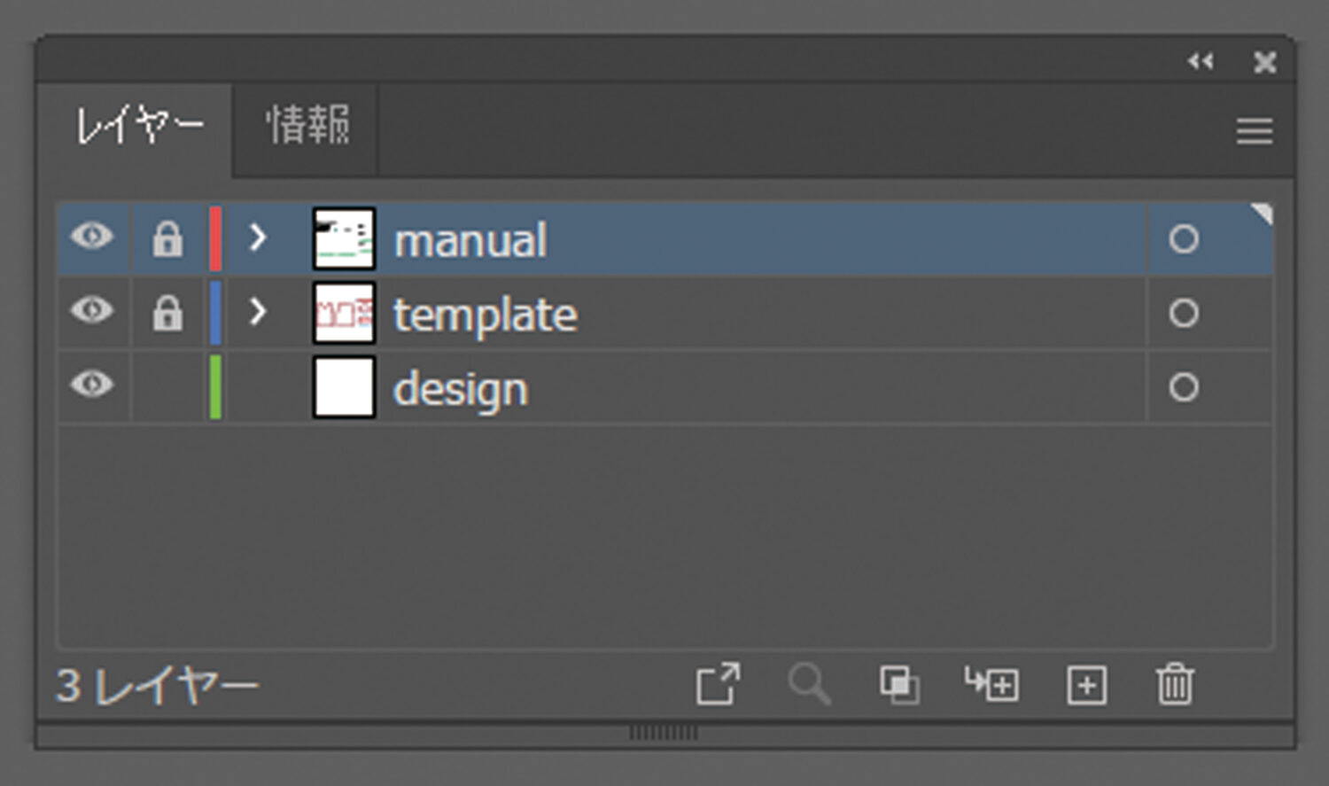
Task: Select the レイヤー tab
Action: click(x=138, y=126)
